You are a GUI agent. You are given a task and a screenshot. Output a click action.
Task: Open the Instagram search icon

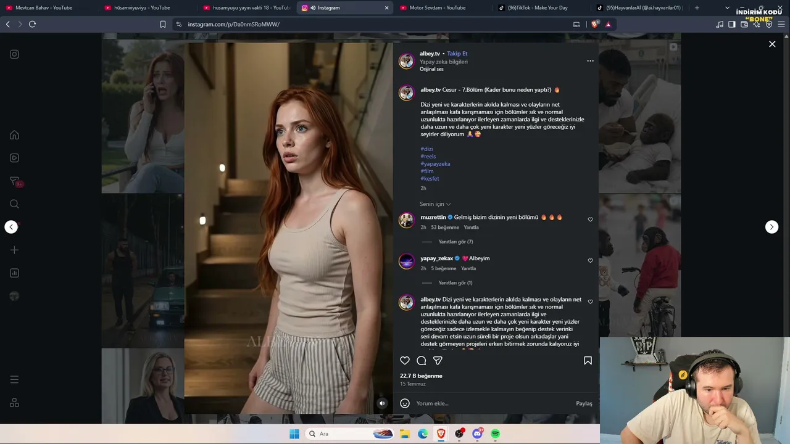(14, 204)
